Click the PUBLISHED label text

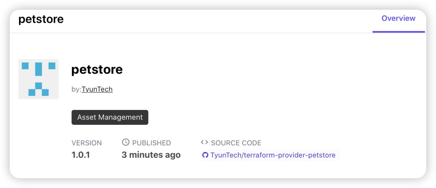coord(151,143)
